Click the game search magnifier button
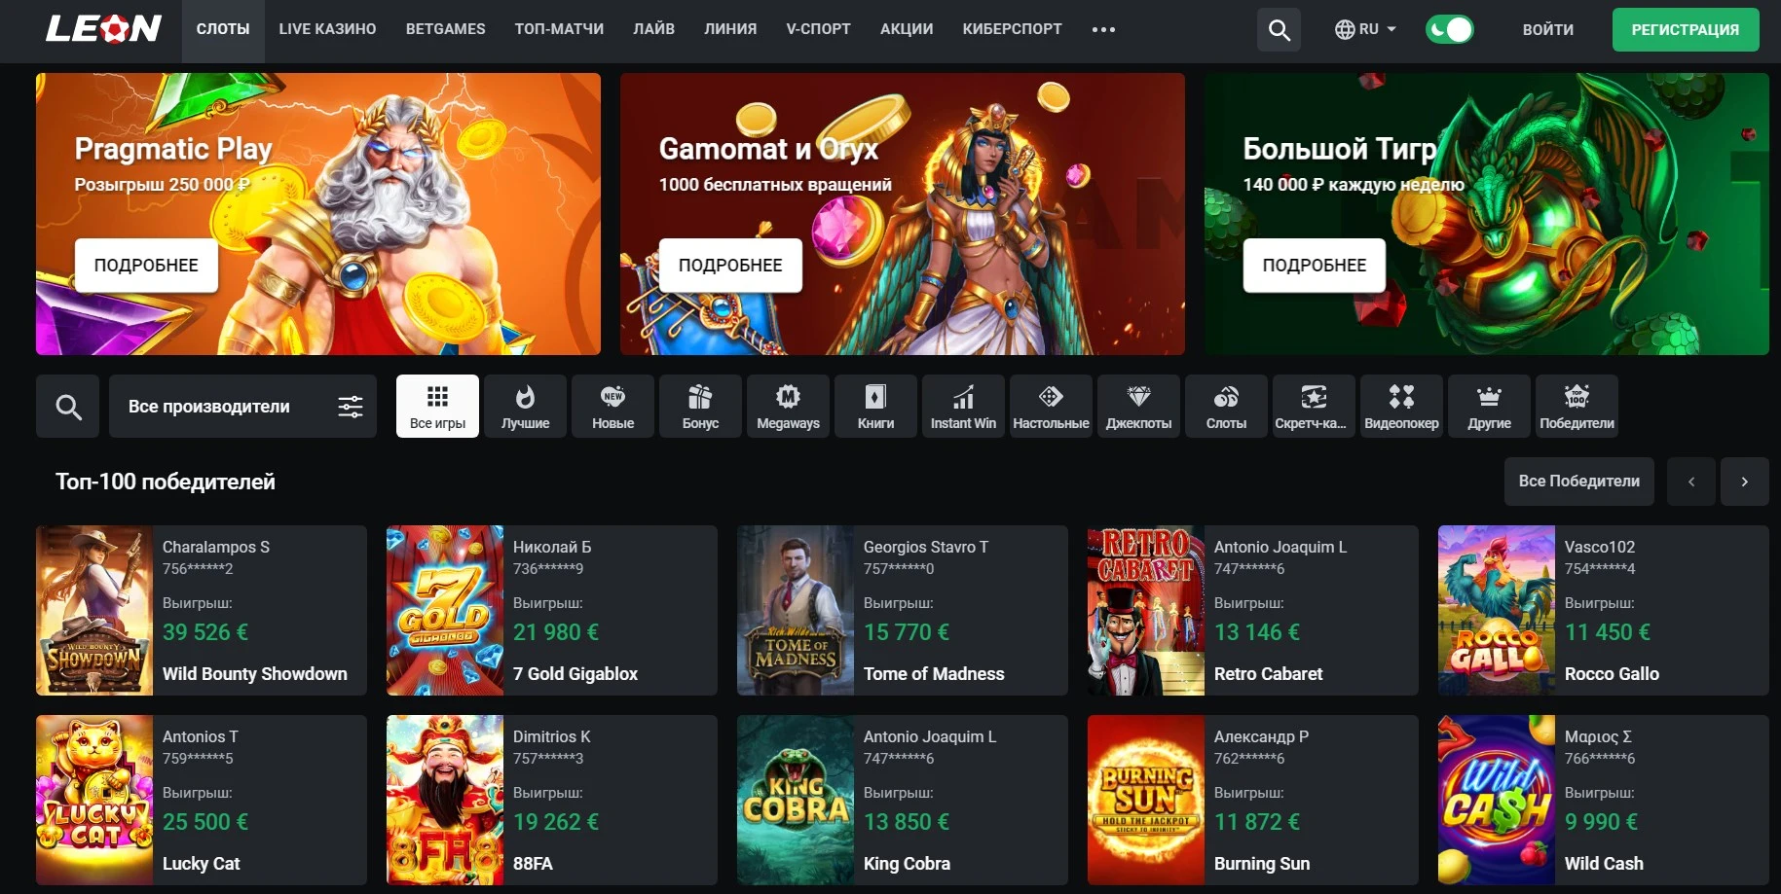This screenshot has height=894, width=1781. (x=67, y=407)
